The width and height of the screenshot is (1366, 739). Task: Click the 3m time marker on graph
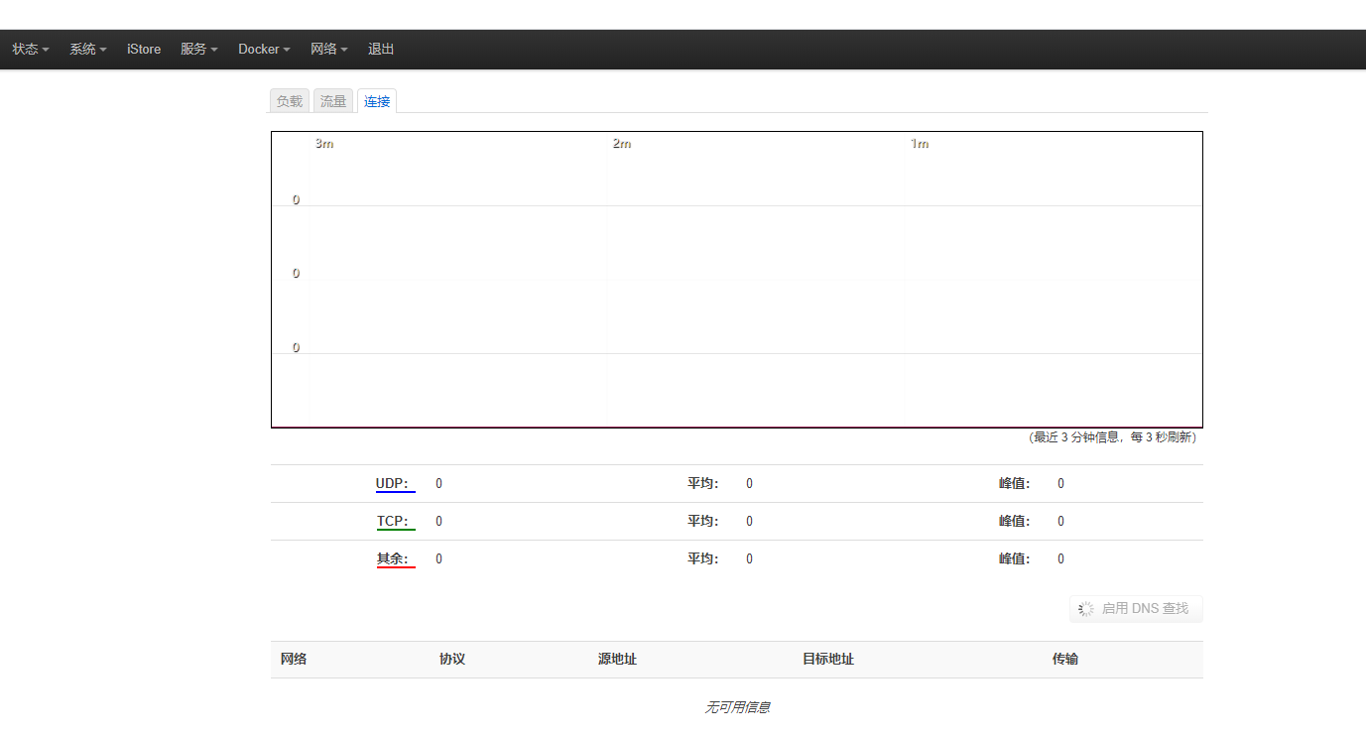point(324,144)
